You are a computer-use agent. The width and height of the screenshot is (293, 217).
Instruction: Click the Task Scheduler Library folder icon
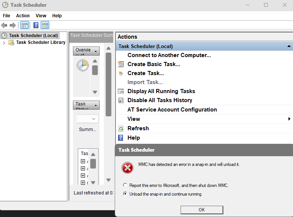click(x=11, y=42)
